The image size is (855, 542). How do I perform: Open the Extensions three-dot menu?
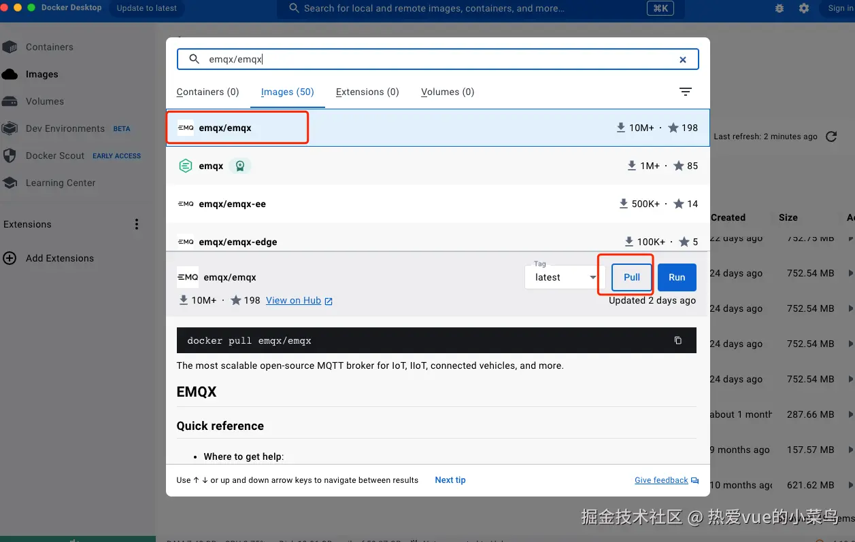coord(137,224)
